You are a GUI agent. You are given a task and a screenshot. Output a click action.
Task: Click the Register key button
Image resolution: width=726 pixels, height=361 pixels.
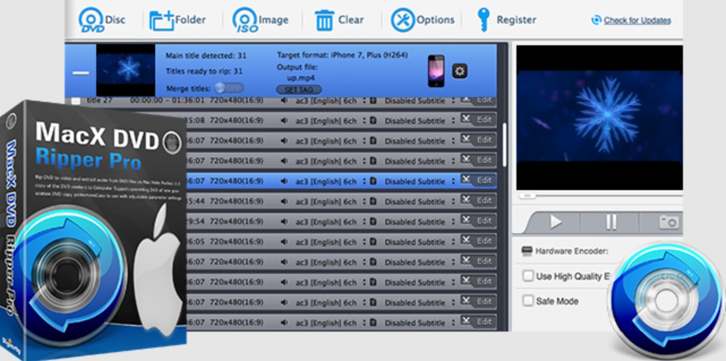tap(506, 20)
